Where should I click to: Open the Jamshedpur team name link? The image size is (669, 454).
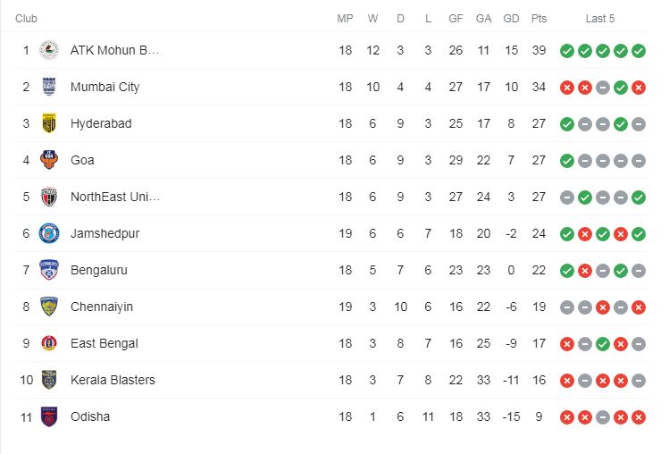[x=105, y=233]
